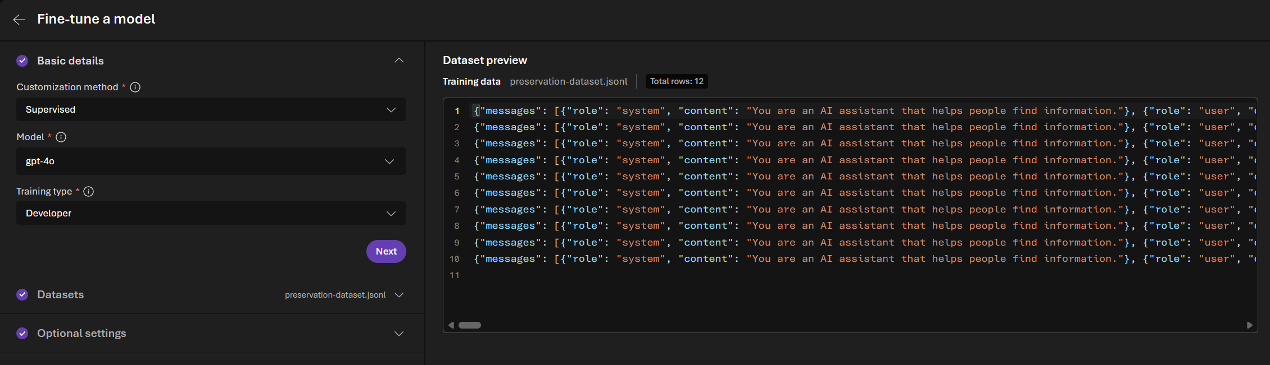The image size is (1270, 365).
Task: Click the Basic details heading
Action: coord(70,61)
